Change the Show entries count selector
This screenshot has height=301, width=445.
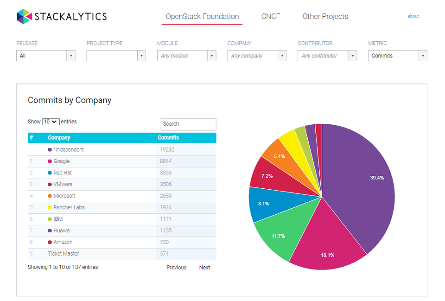click(x=51, y=122)
